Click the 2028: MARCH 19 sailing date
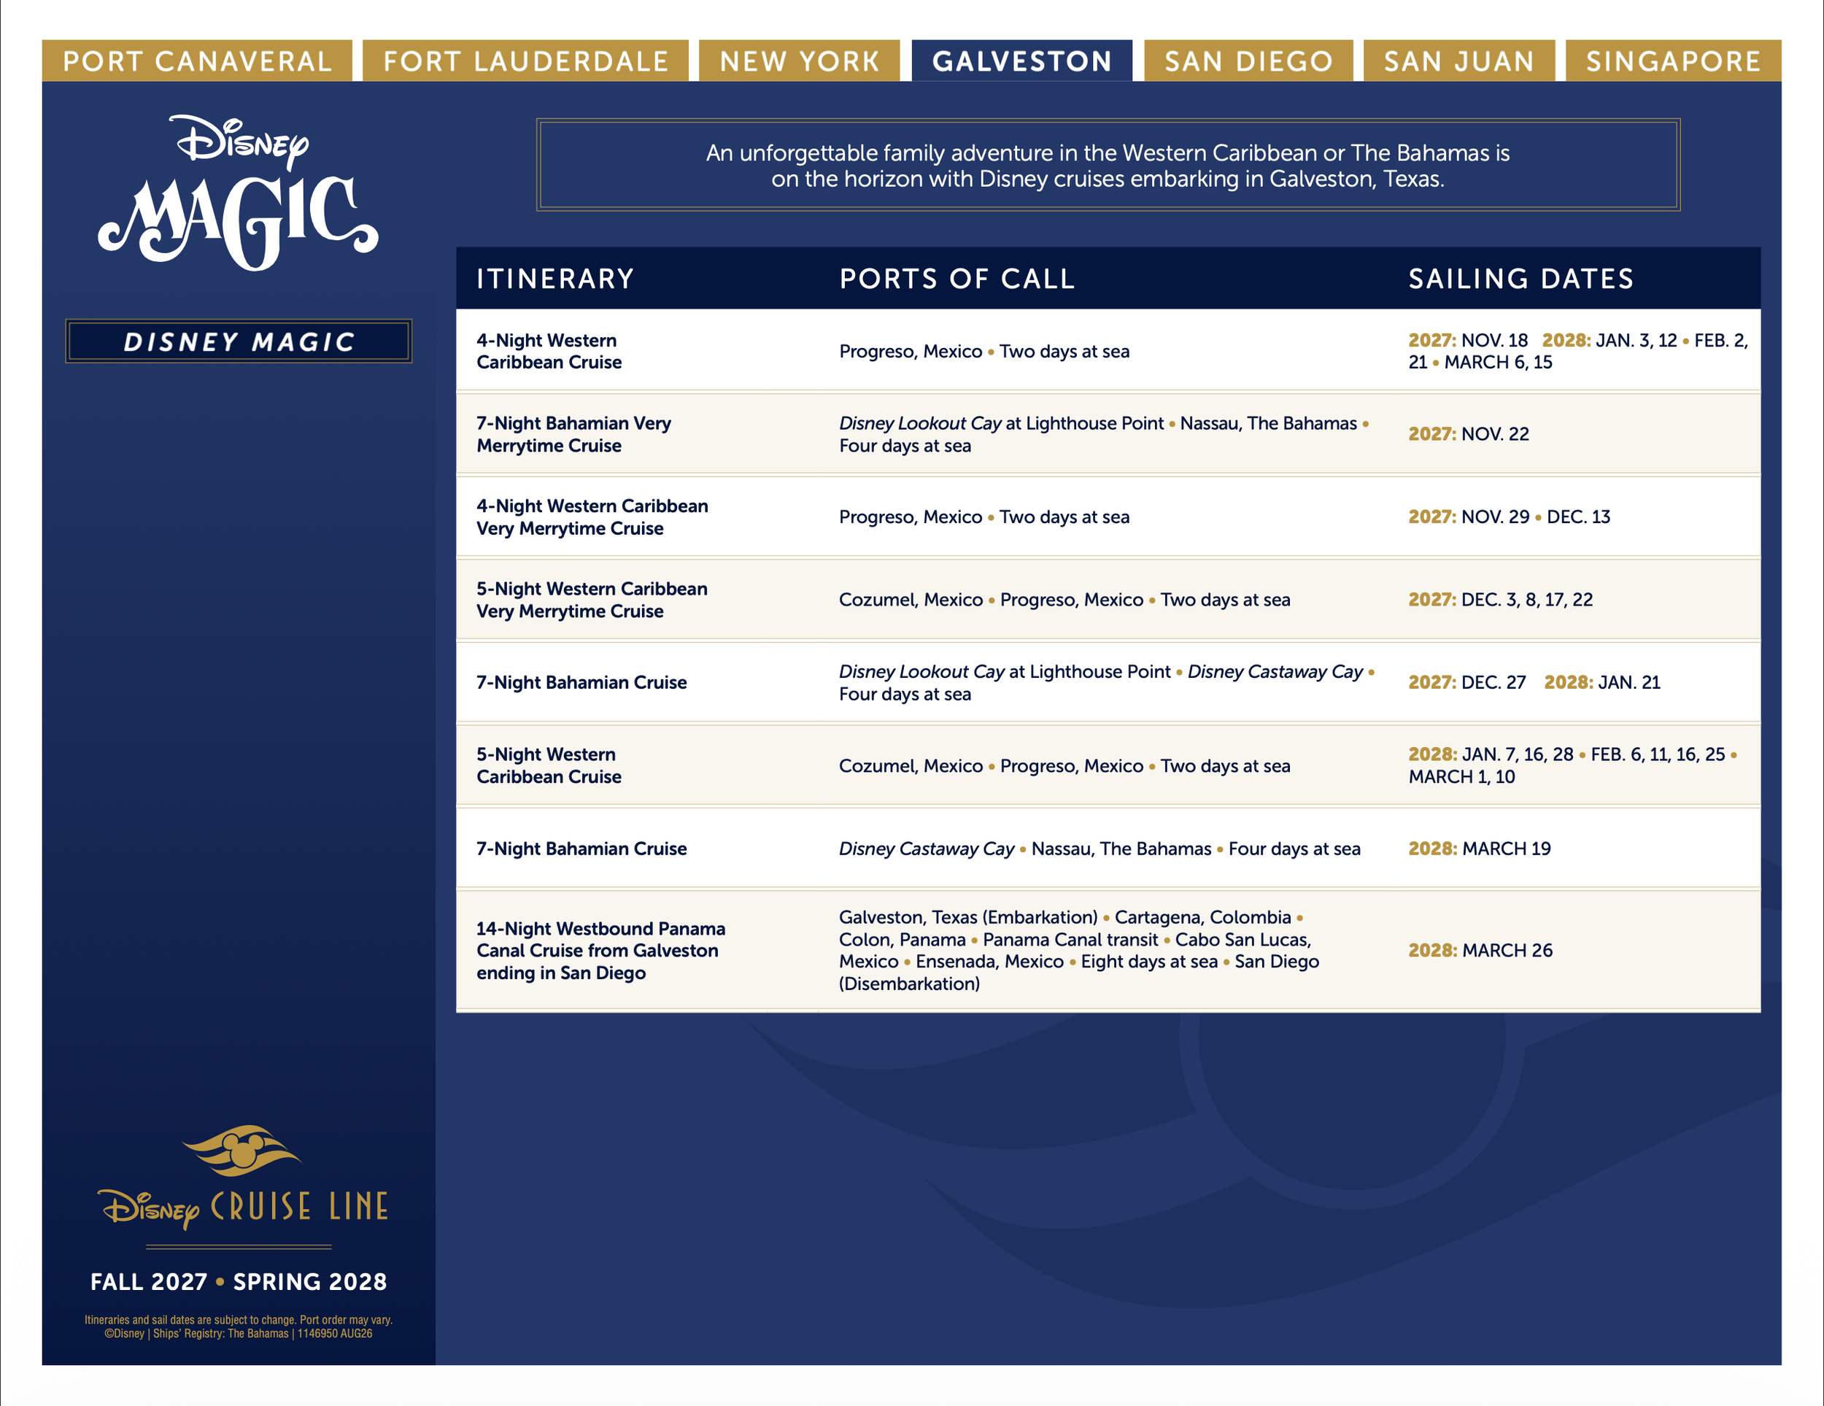The width and height of the screenshot is (1824, 1406). coord(1480,849)
